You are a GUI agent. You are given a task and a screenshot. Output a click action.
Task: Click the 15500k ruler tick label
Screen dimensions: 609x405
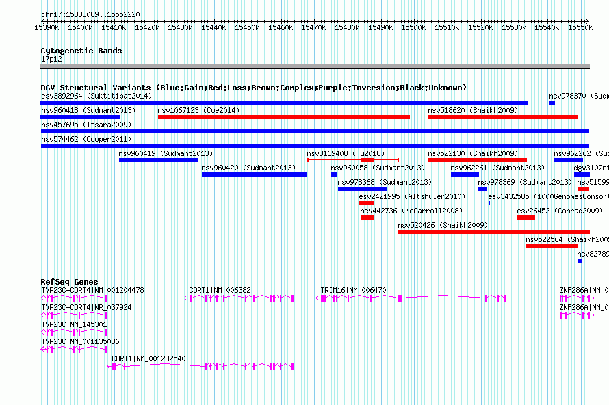point(413,27)
